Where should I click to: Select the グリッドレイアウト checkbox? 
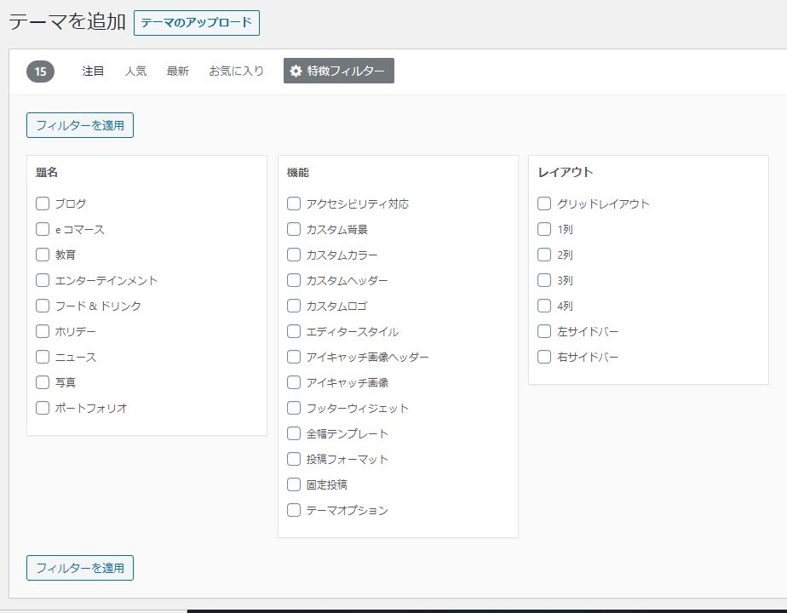click(x=544, y=203)
